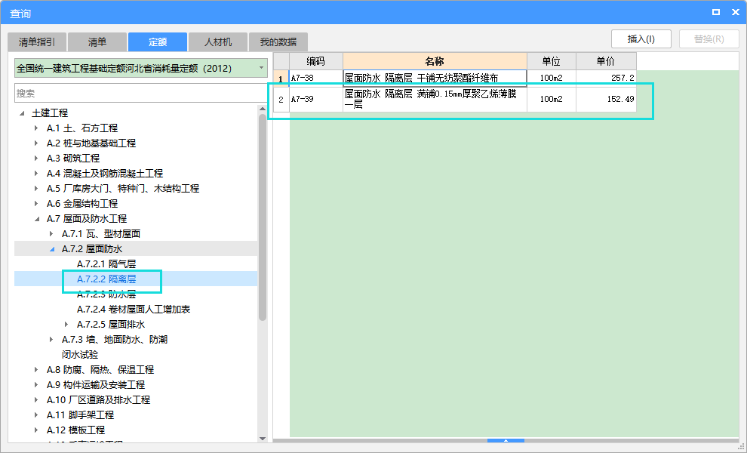Screen dimensions: 747x453
Task: Open the 人材机 tab
Action: pos(218,42)
